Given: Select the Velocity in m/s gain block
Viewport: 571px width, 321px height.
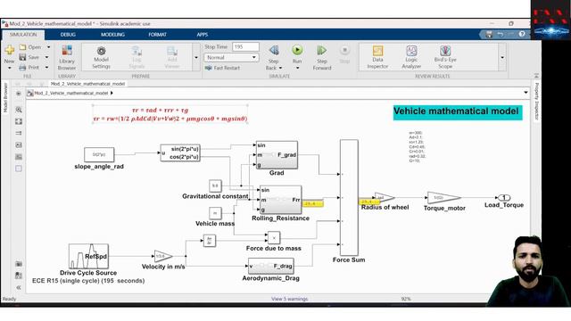Looking at the screenshot, I should pyautogui.click(x=162, y=256).
